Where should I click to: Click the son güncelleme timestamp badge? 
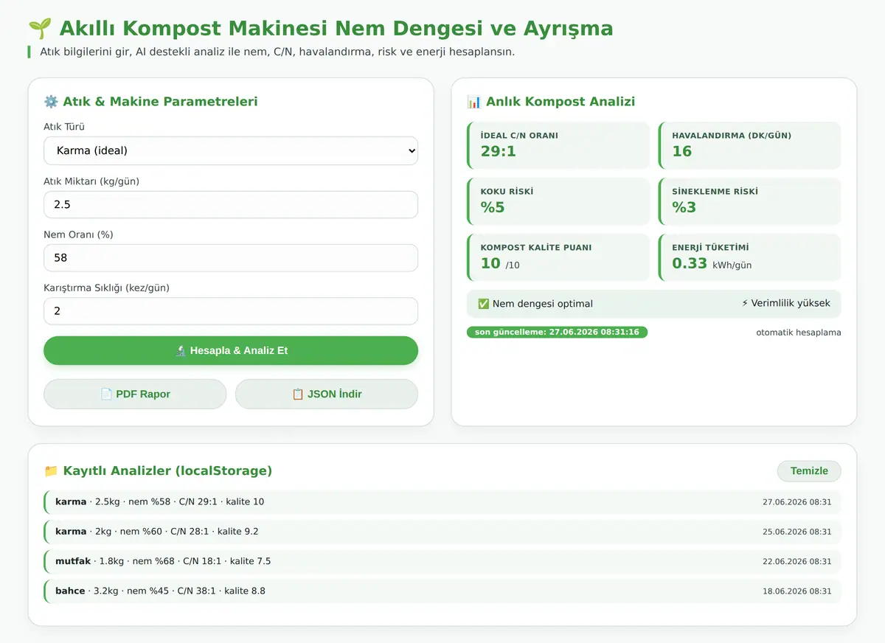click(557, 333)
